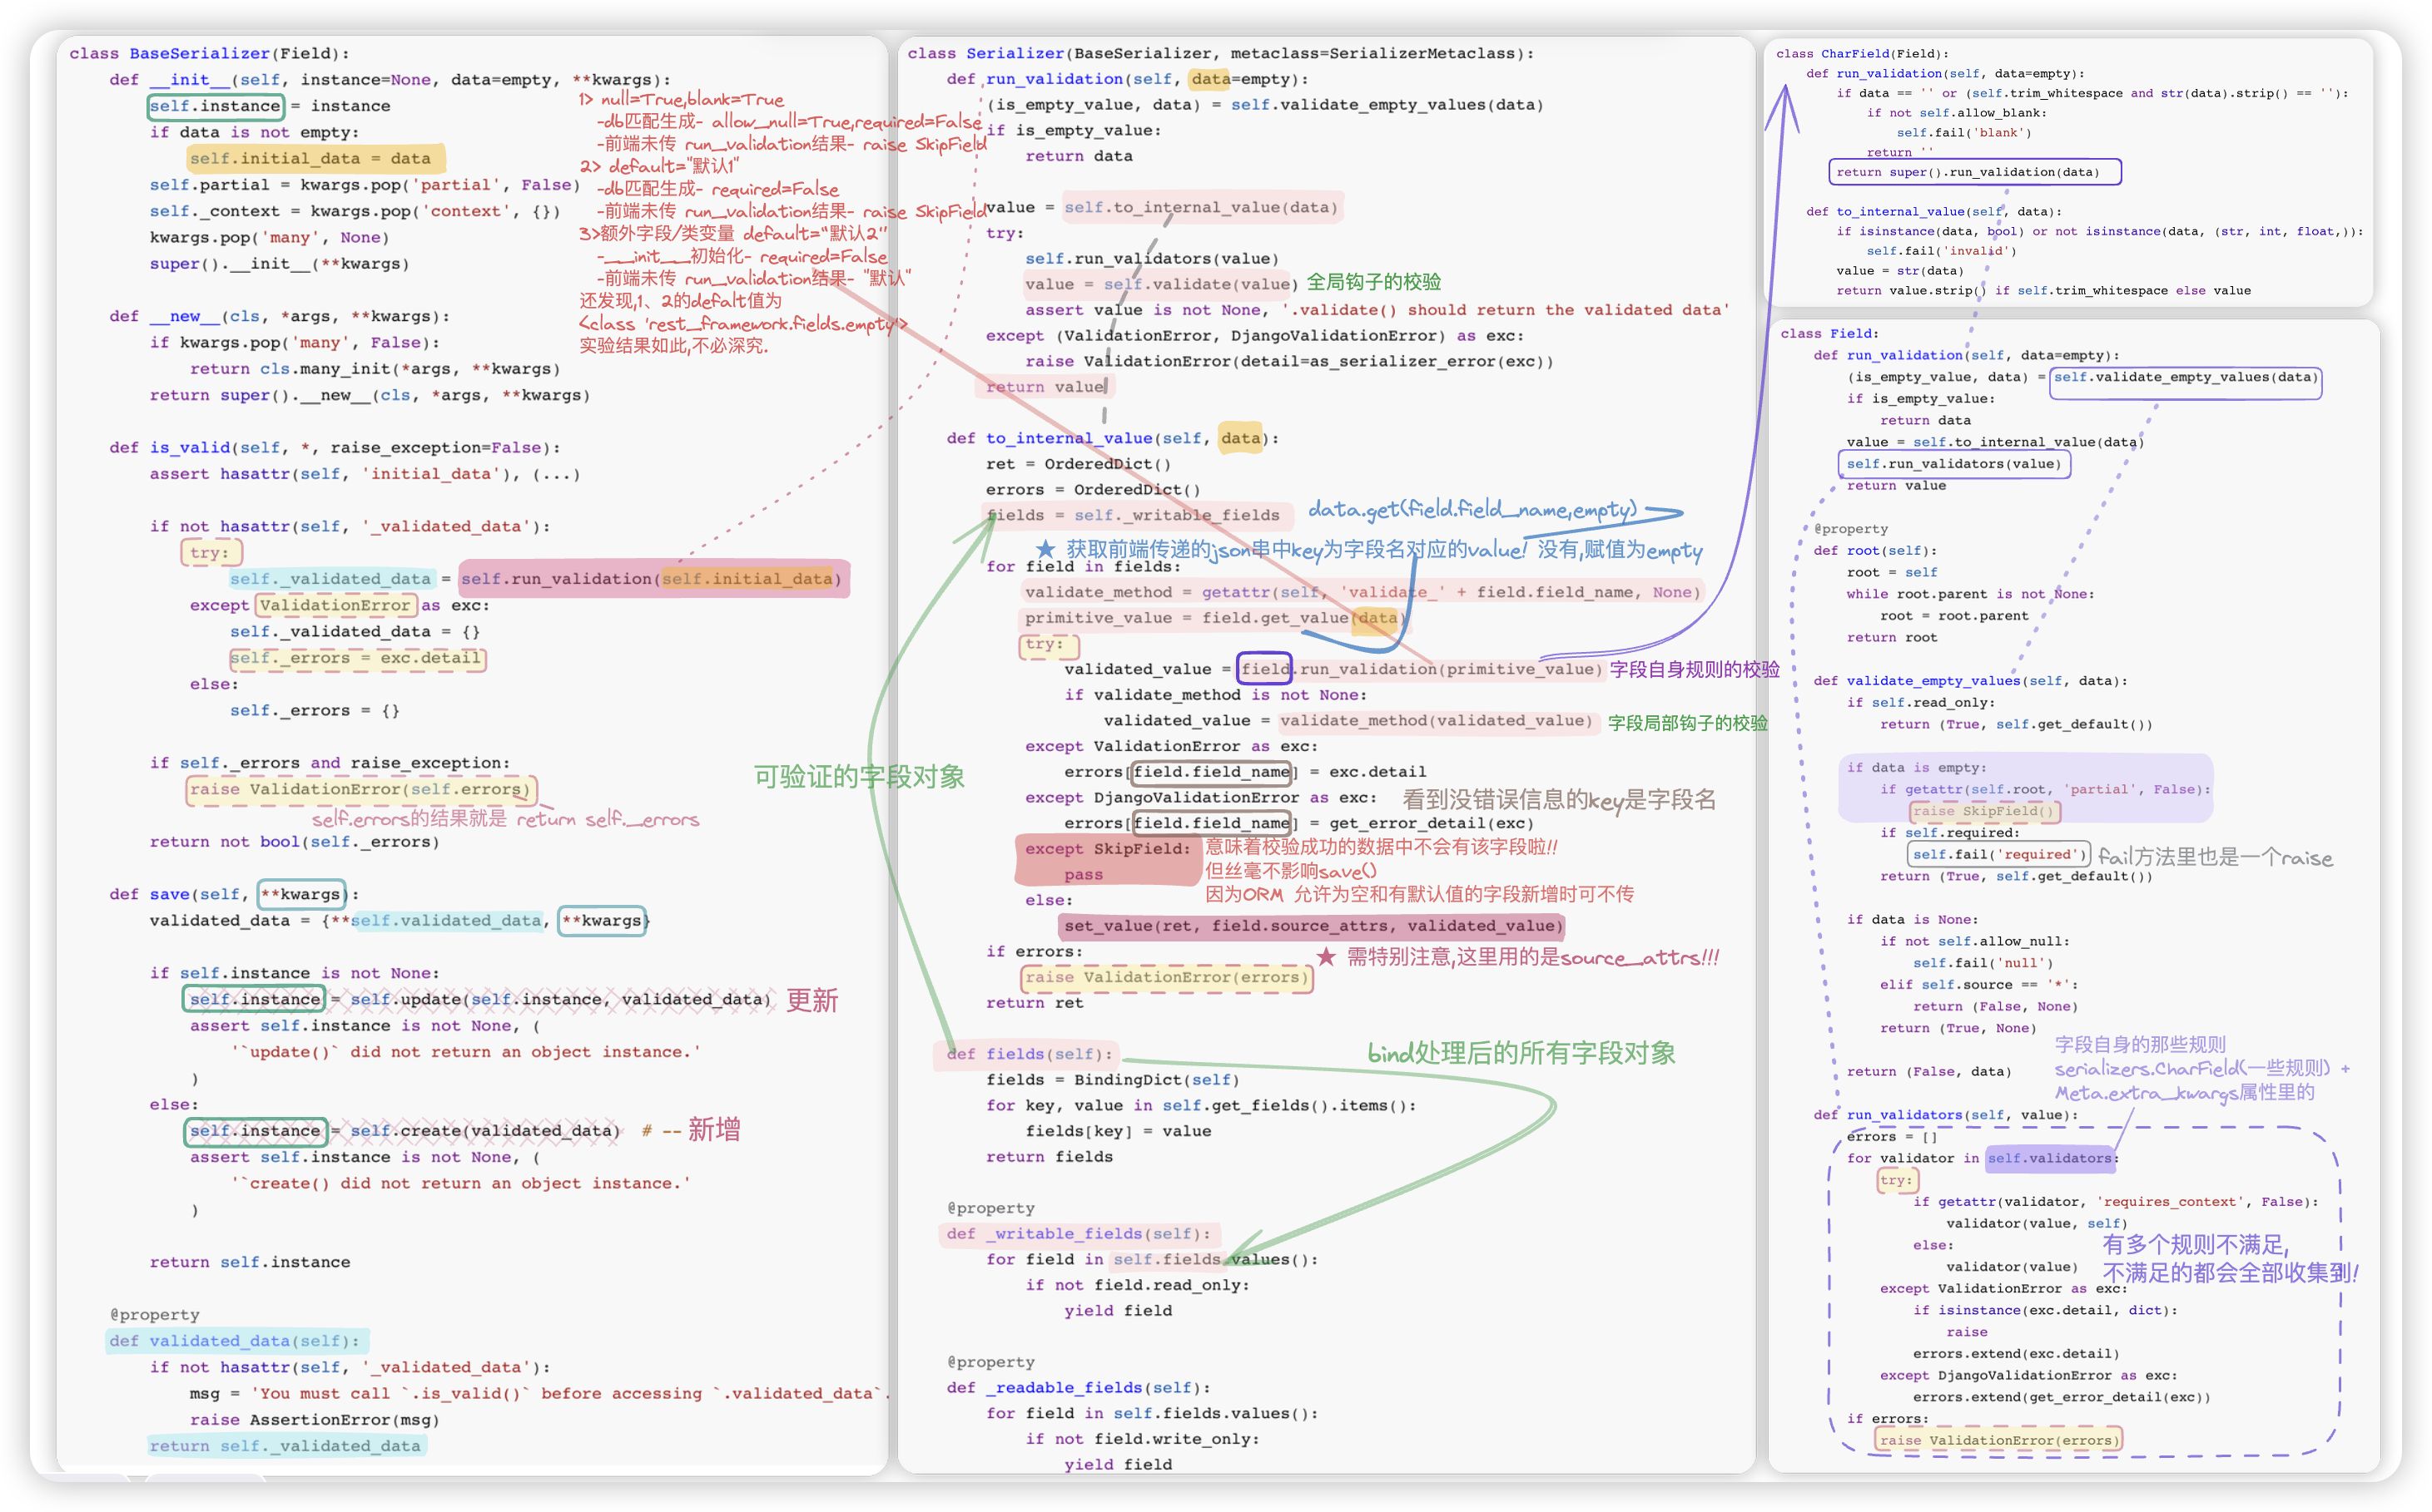Click the green 可验证的字段对象 annotation
Screen dimensions: 2432x1512
[x=859, y=777]
